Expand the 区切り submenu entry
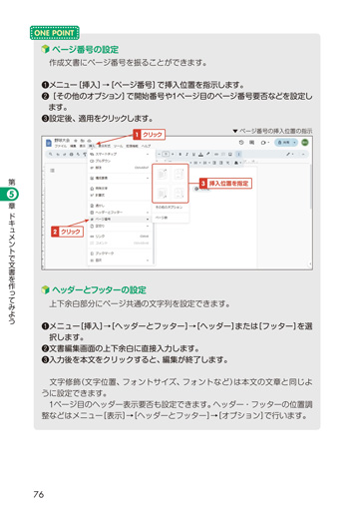 tap(120, 226)
